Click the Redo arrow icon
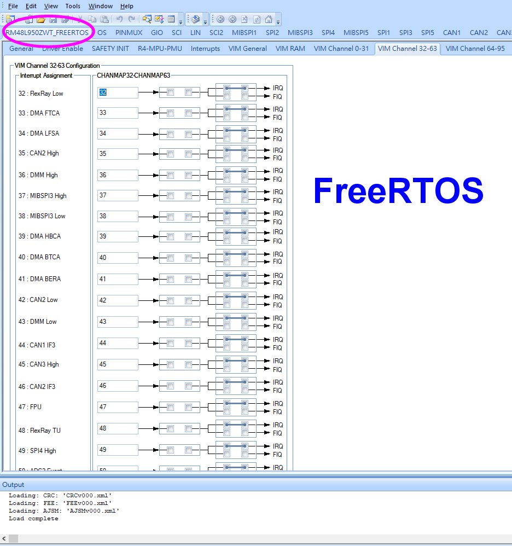Screen dimensions: 512x546 [x=132, y=20]
